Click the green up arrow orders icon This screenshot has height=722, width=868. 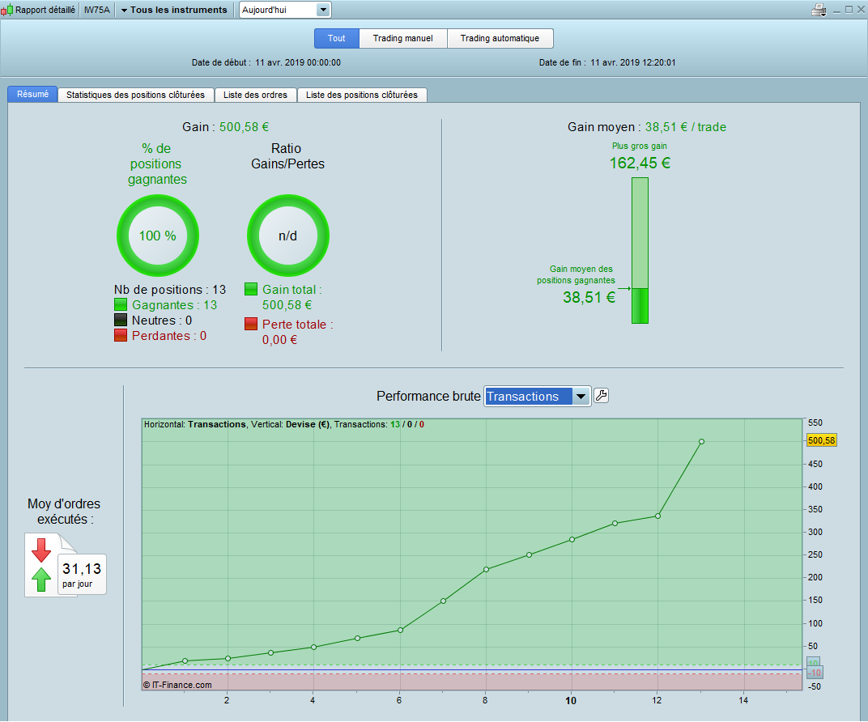41,580
